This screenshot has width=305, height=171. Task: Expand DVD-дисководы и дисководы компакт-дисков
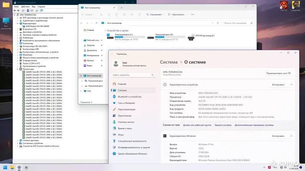[x=18, y=17]
